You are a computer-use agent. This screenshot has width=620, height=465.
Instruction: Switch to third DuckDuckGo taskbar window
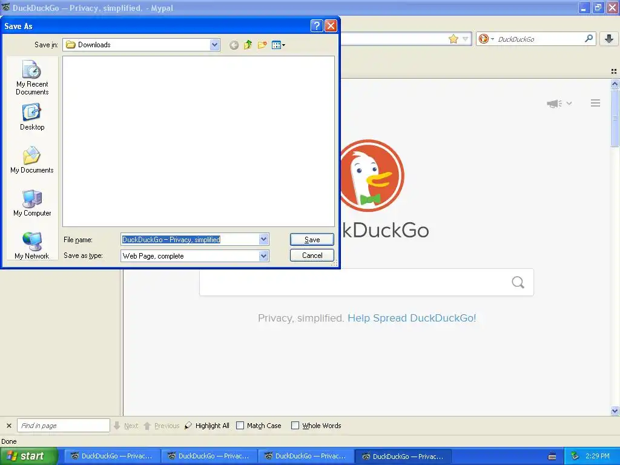coord(306,457)
